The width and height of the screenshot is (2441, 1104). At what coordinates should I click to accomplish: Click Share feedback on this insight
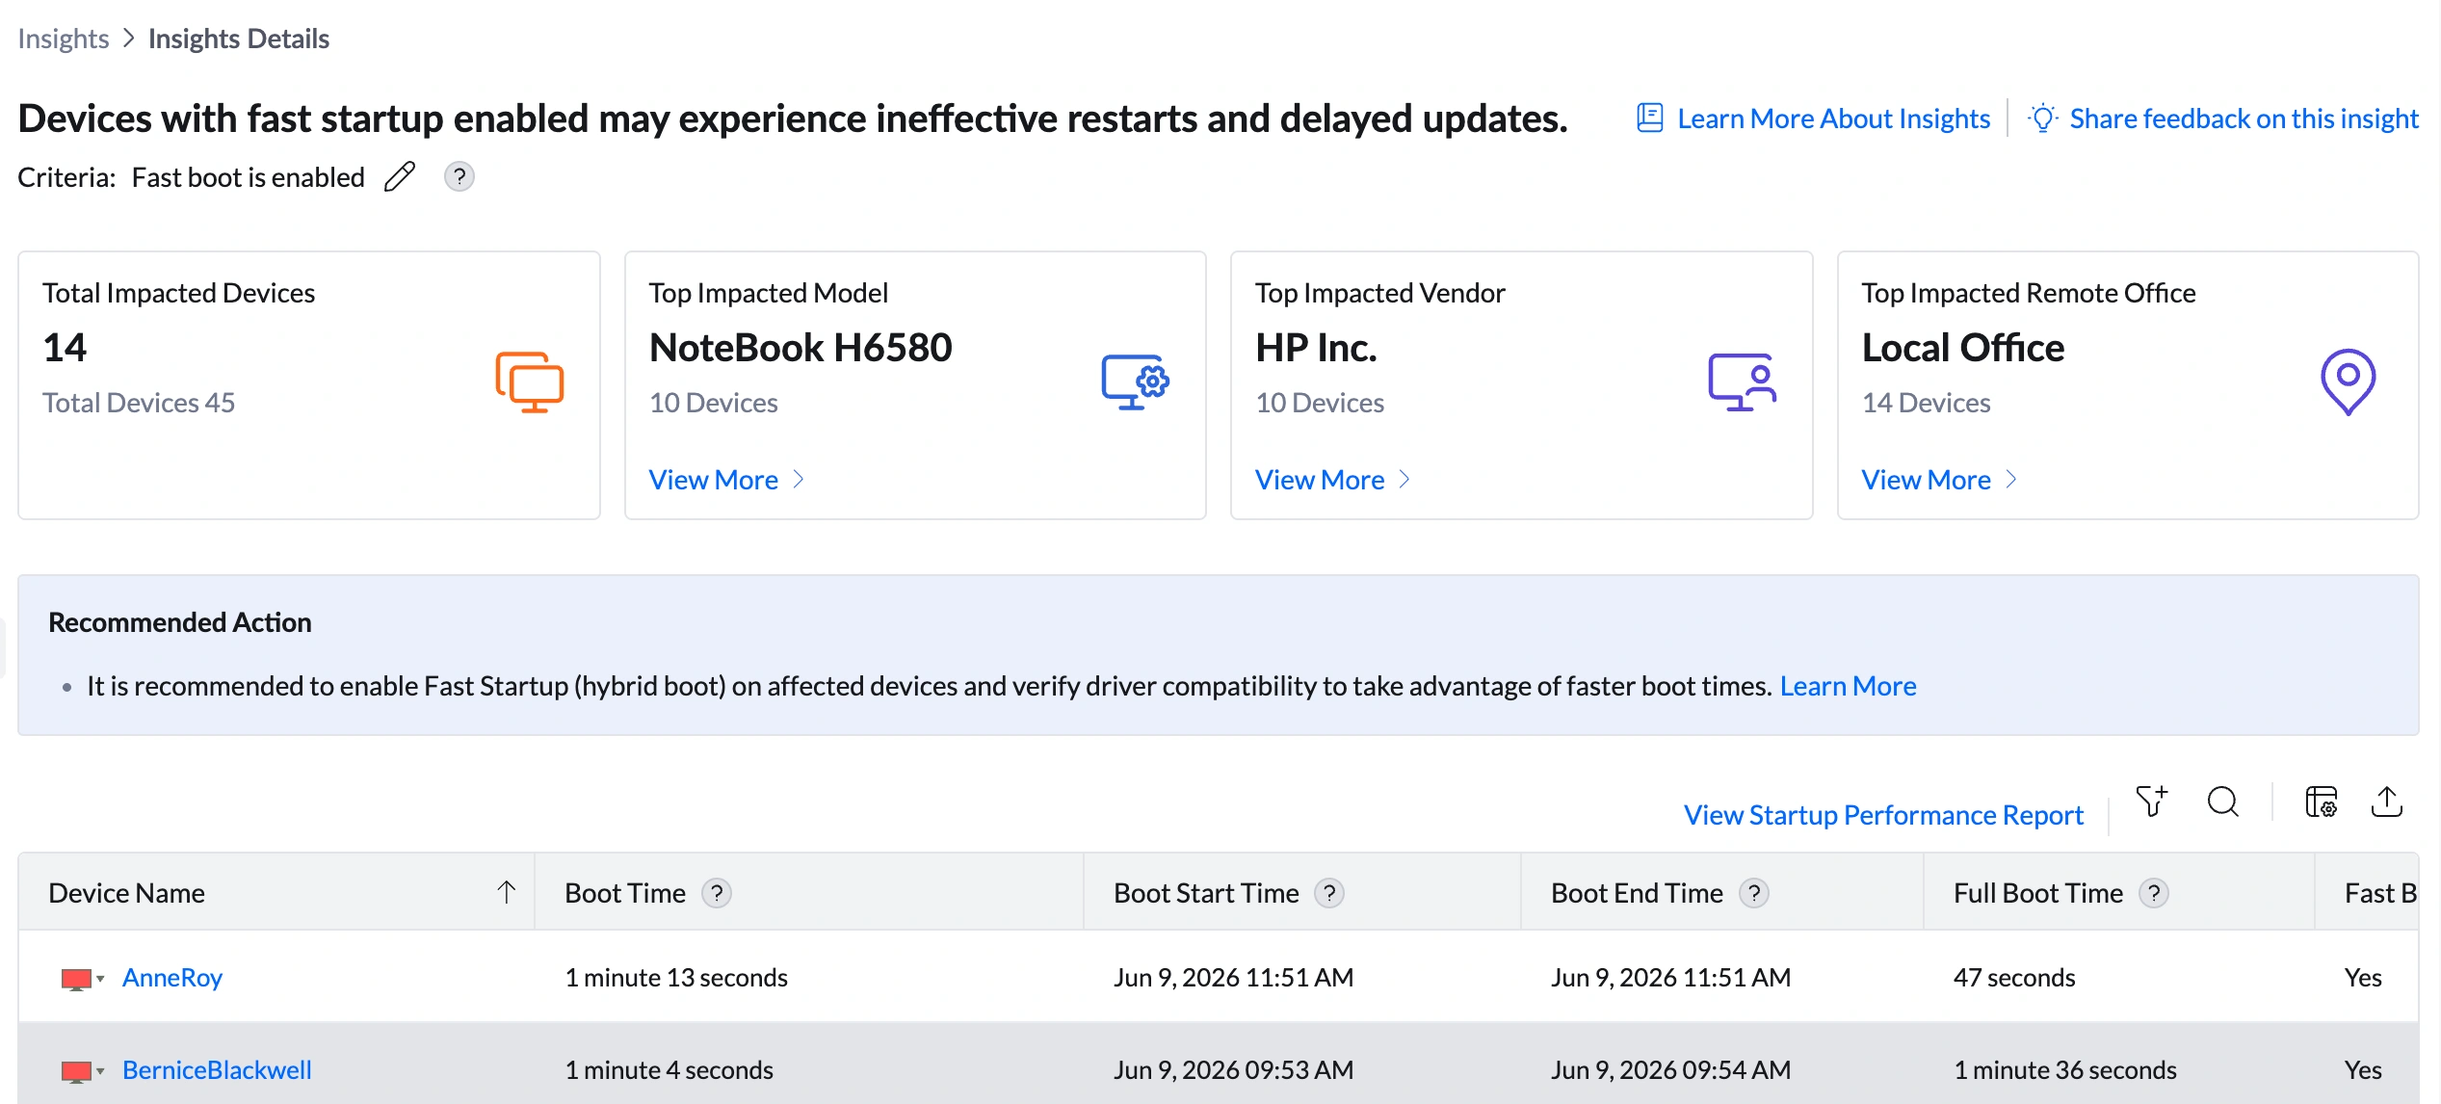click(2244, 118)
